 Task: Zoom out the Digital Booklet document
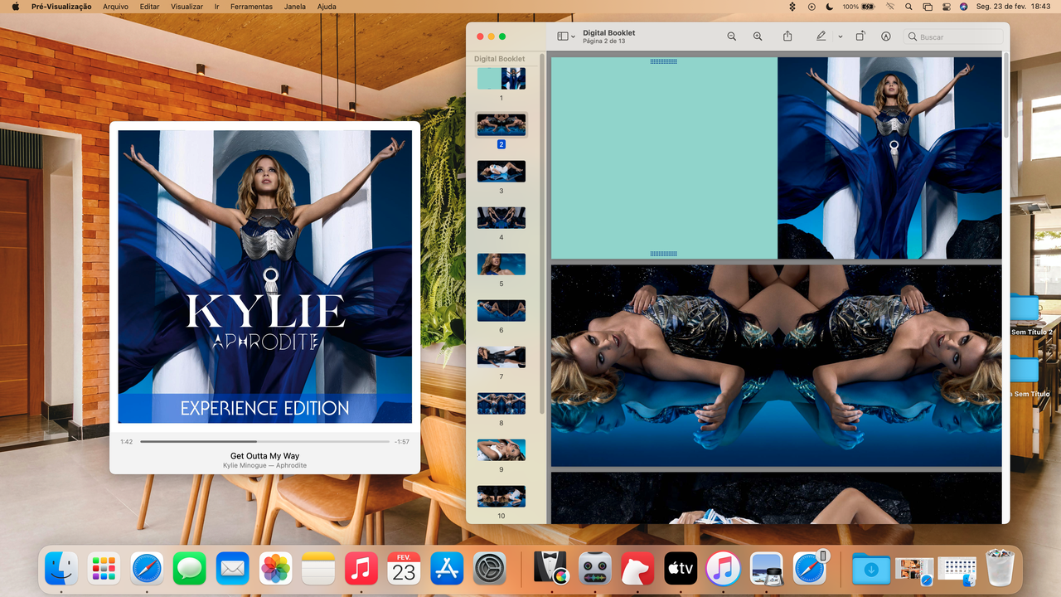click(731, 36)
